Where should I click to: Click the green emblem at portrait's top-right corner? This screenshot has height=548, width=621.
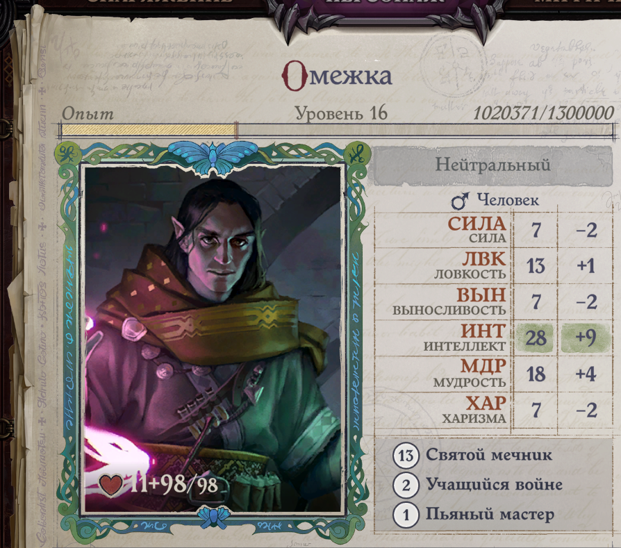coord(356,154)
